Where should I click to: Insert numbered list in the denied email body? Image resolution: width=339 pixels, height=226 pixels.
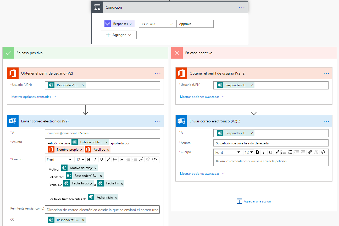[x=290, y=152]
